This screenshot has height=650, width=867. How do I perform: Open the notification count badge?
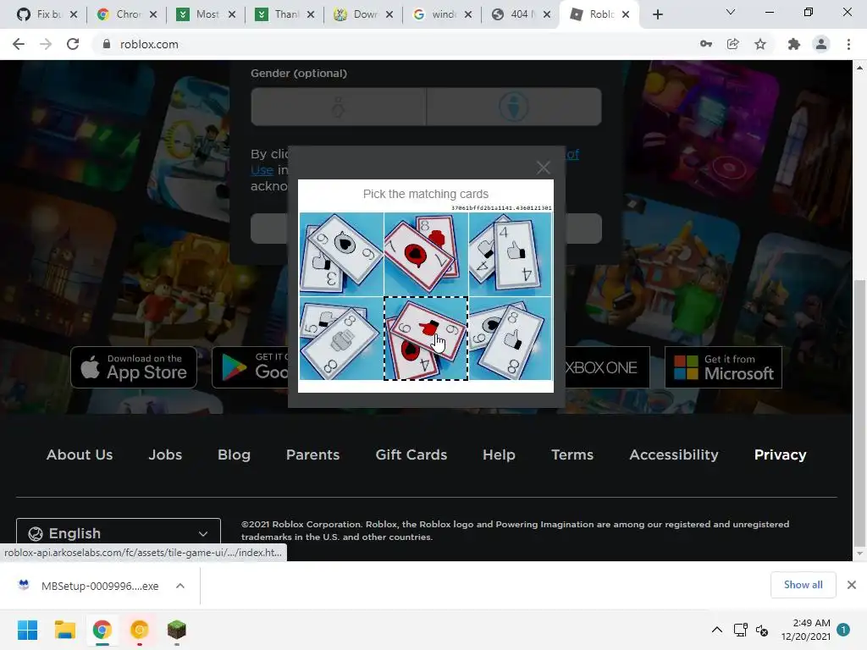843,630
